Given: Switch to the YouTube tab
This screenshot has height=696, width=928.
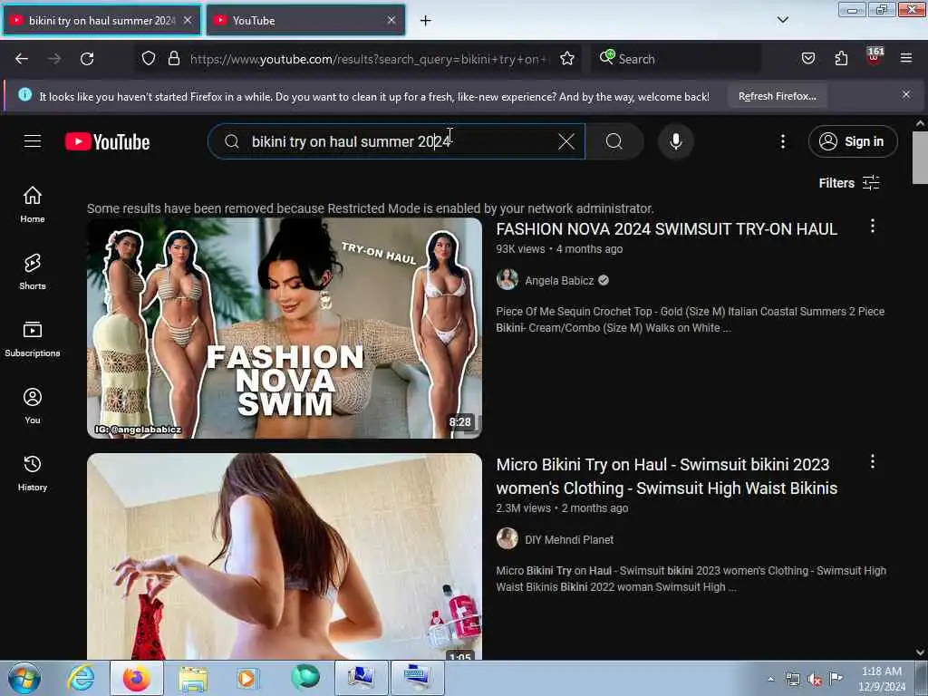Looking at the screenshot, I should 305,20.
